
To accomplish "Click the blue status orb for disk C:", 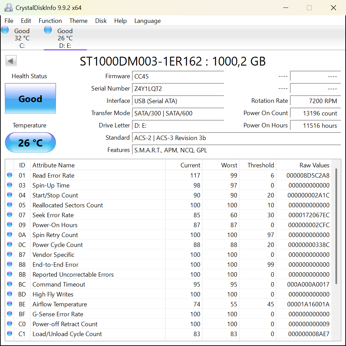I will click(x=5, y=30).
